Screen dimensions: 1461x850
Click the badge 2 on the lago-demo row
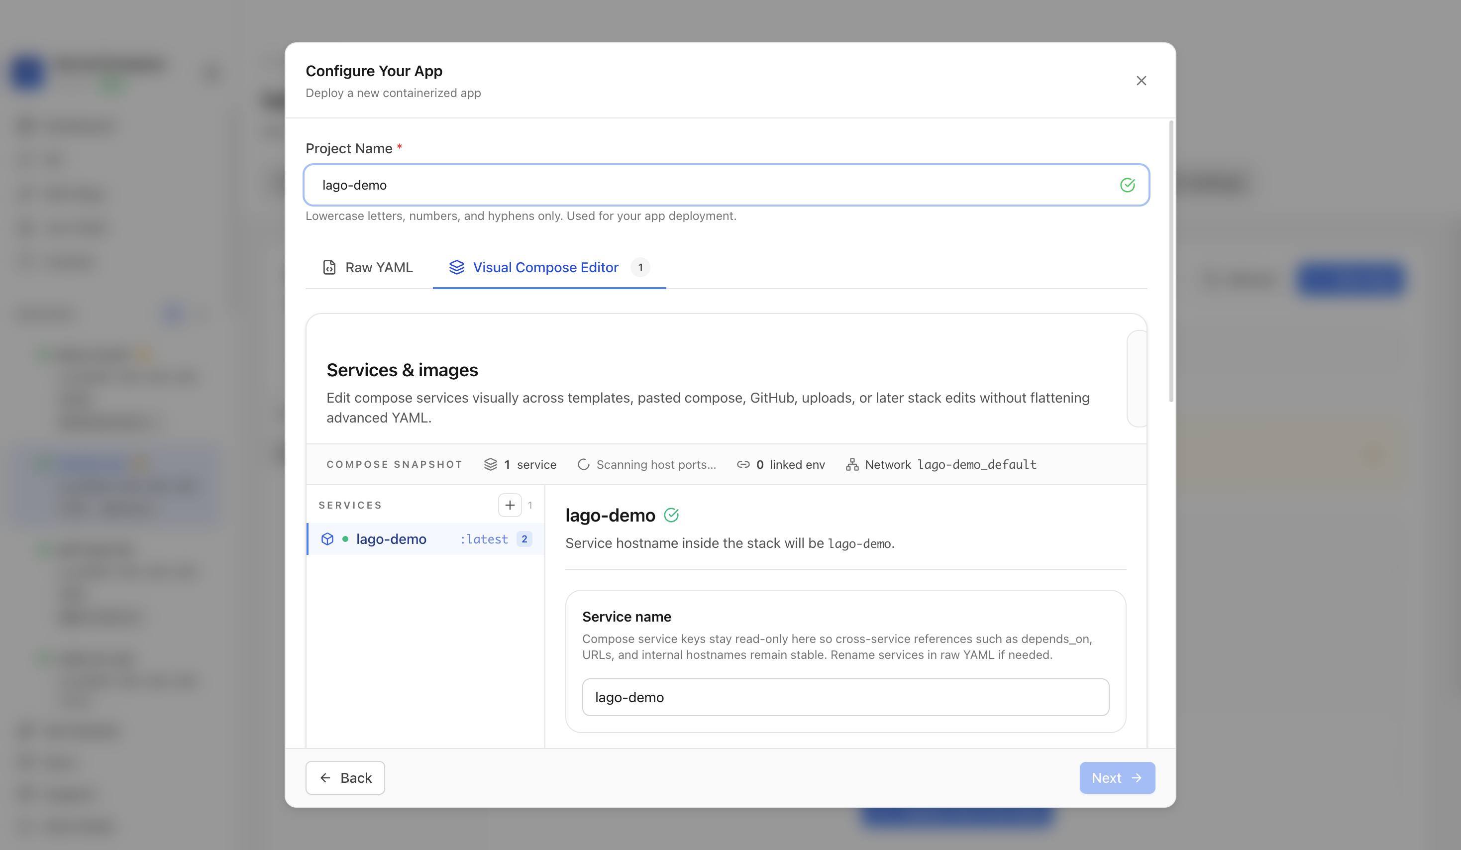(x=524, y=539)
